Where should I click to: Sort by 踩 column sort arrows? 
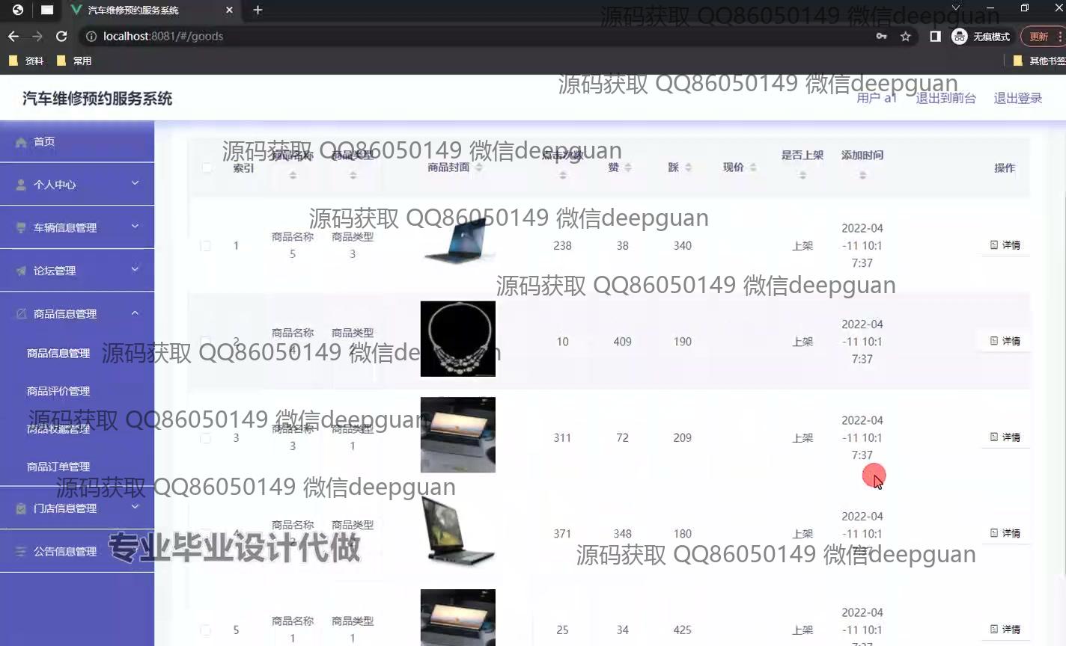tap(688, 167)
